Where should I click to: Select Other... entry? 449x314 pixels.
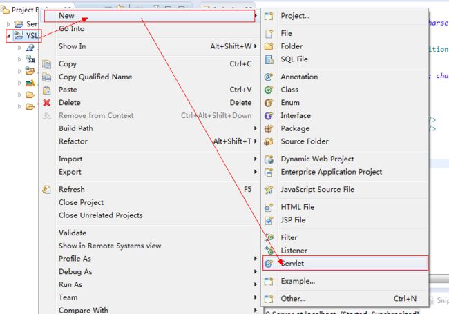pos(345,299)
